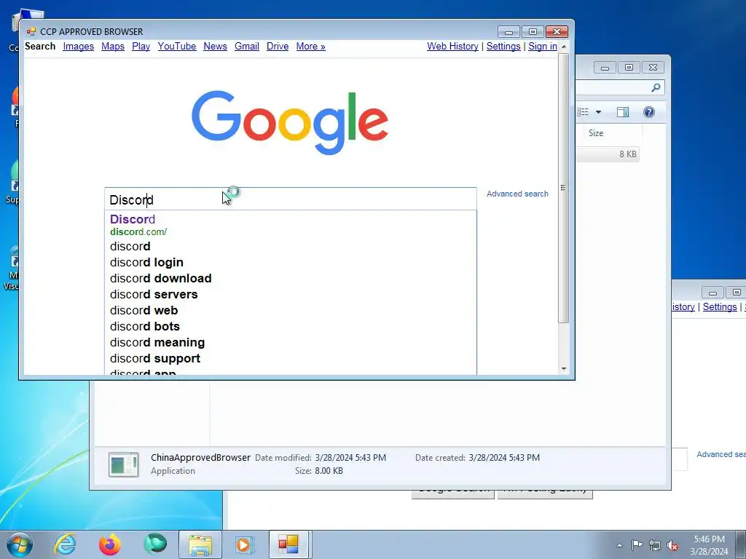Expand the view options dropdown arrow in Explorer

tap(599, 112)
